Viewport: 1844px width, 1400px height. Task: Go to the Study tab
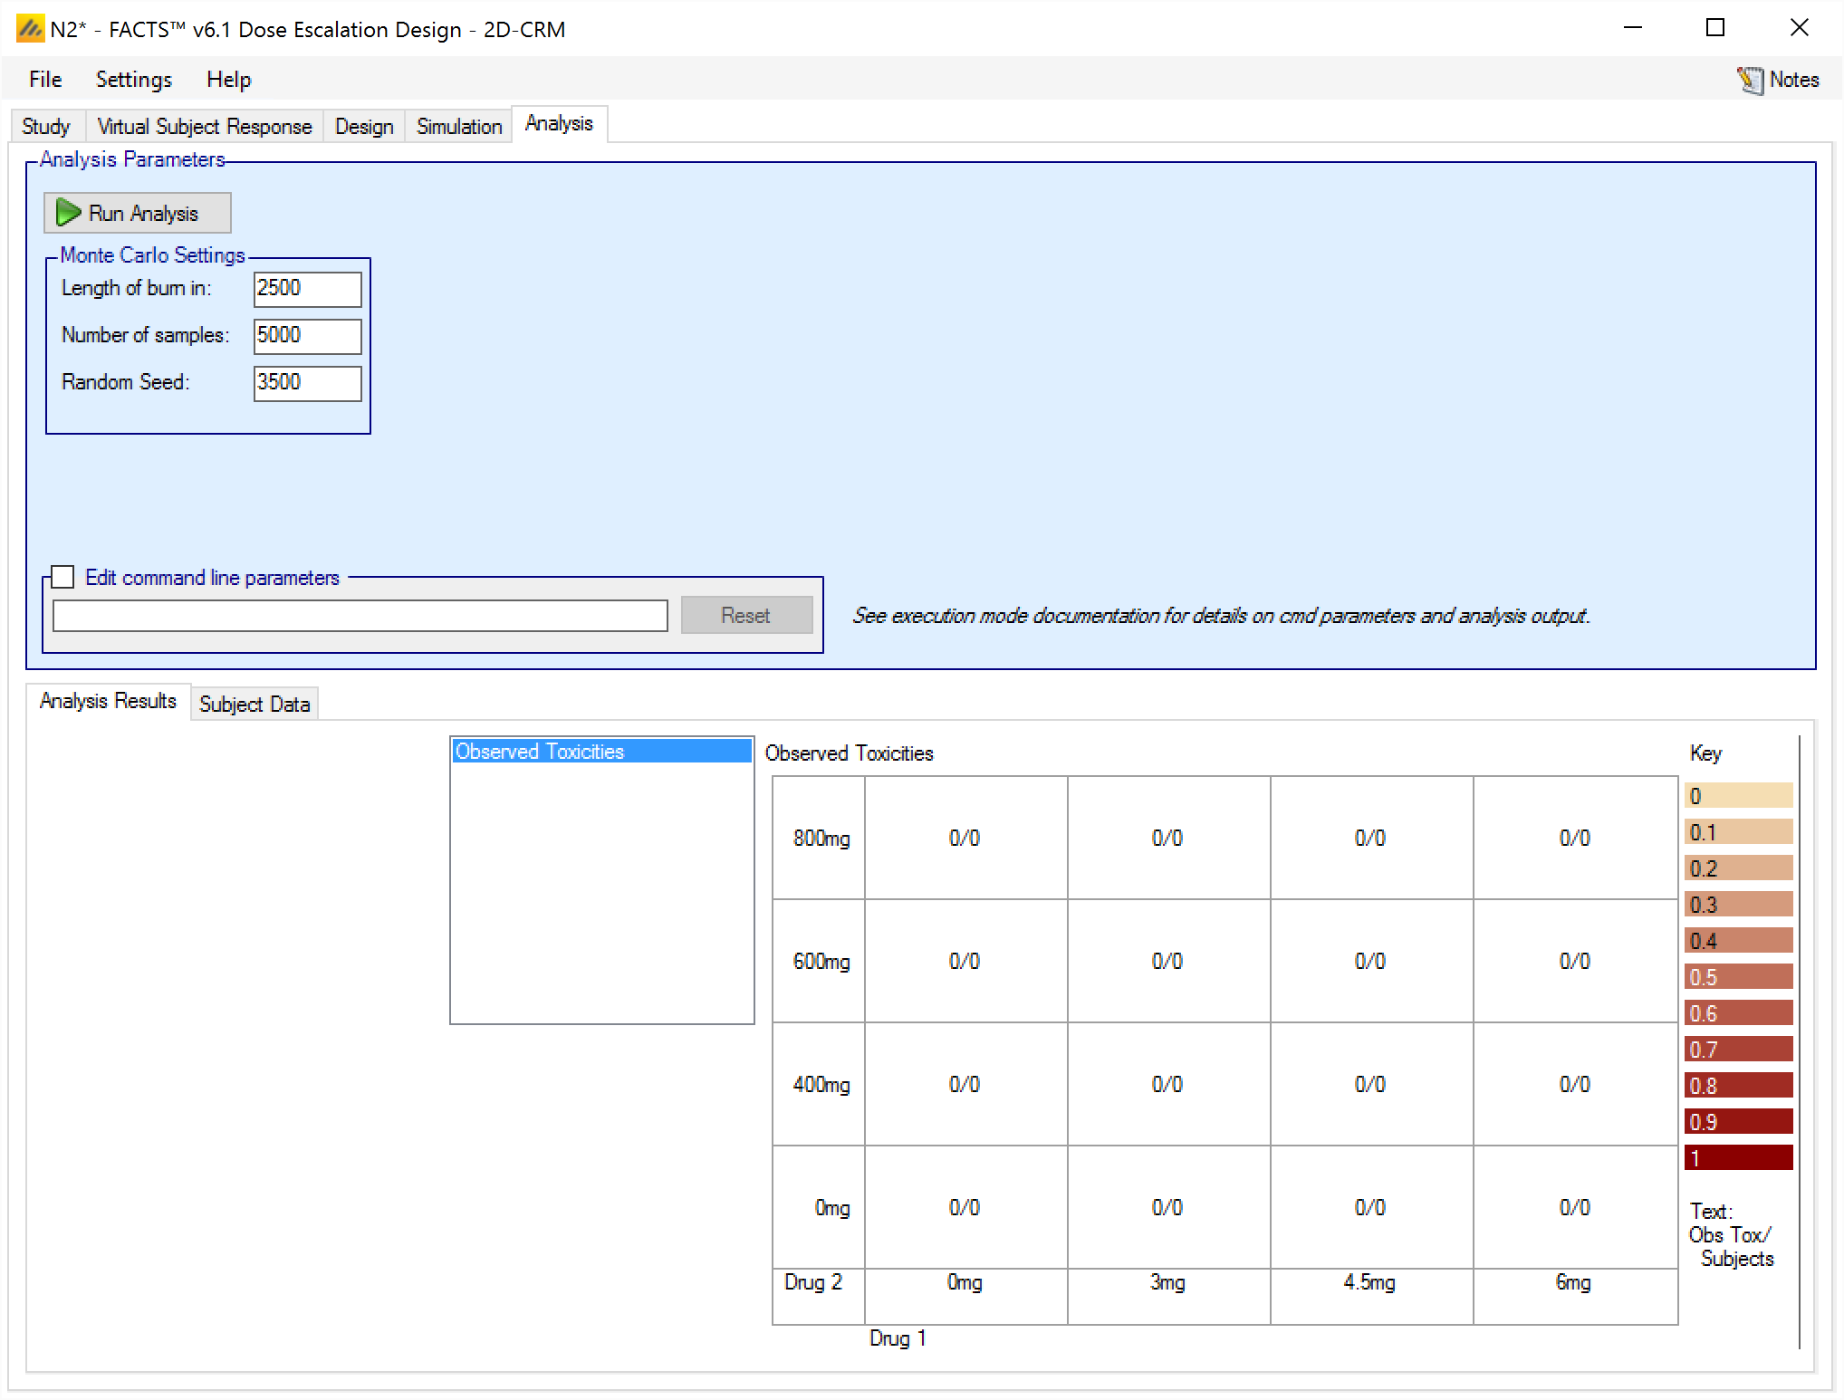(x=45, y=126)
